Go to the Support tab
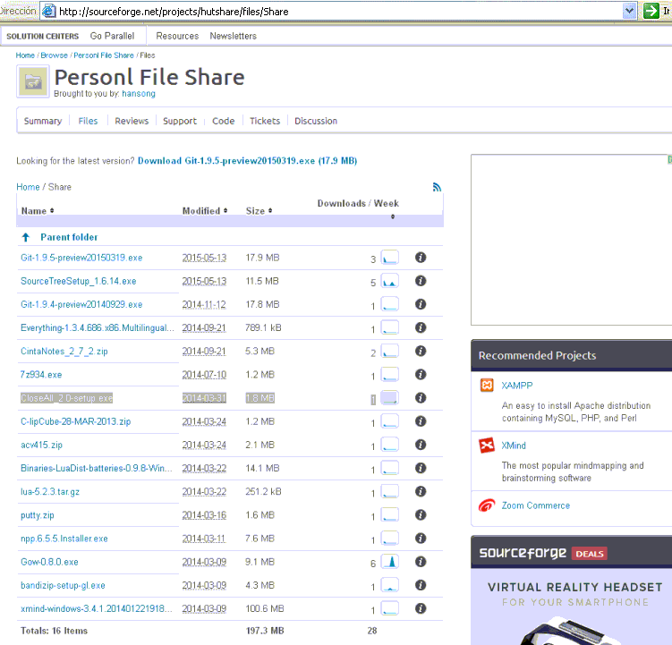This screenshot has width=672, height=645. pos(180,121)
